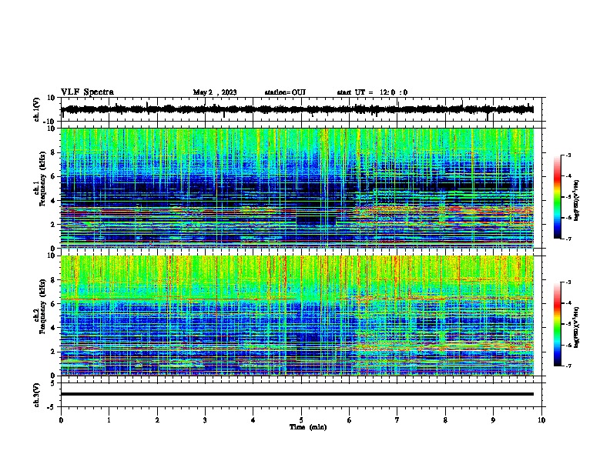Viewport: 610px width, 471px height.
Task: Click the "-3" label on ch.1 color scale
Action: 568,155
